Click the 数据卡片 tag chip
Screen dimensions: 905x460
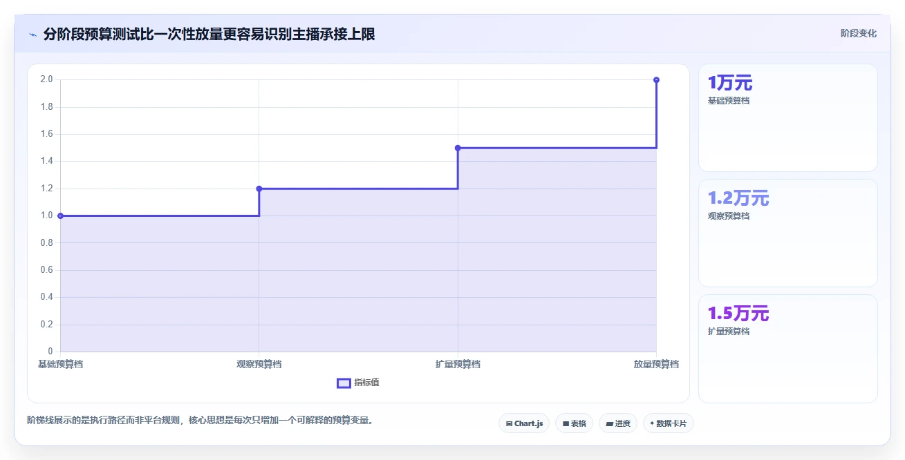(x=668, y=423)
